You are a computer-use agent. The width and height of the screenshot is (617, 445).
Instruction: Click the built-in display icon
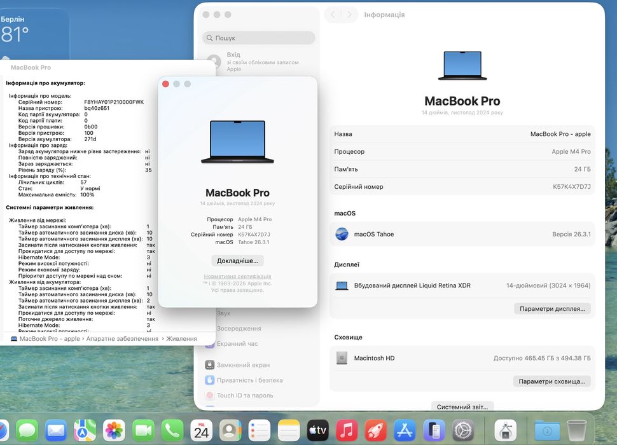click(342, 286)
